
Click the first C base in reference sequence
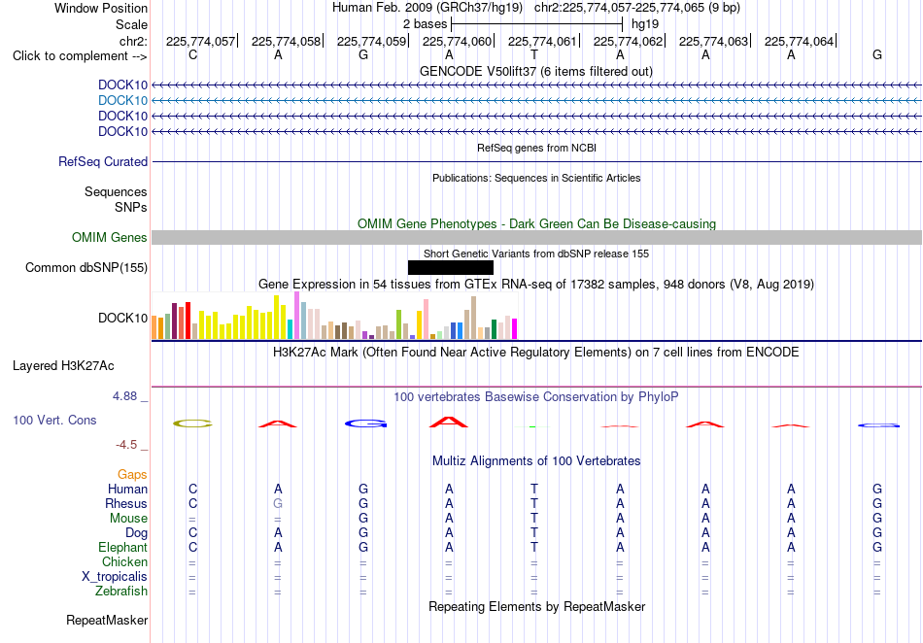click(192, 55)
